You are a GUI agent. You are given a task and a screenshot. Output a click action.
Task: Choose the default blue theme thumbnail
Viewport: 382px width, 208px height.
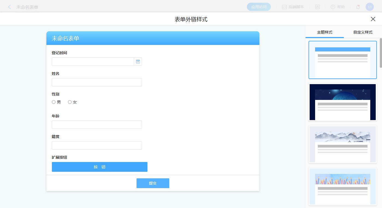(342, 60)
